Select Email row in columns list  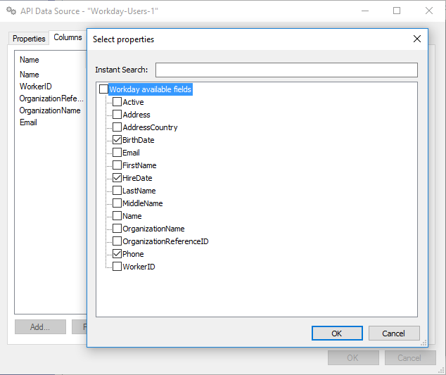pos(28,122)
